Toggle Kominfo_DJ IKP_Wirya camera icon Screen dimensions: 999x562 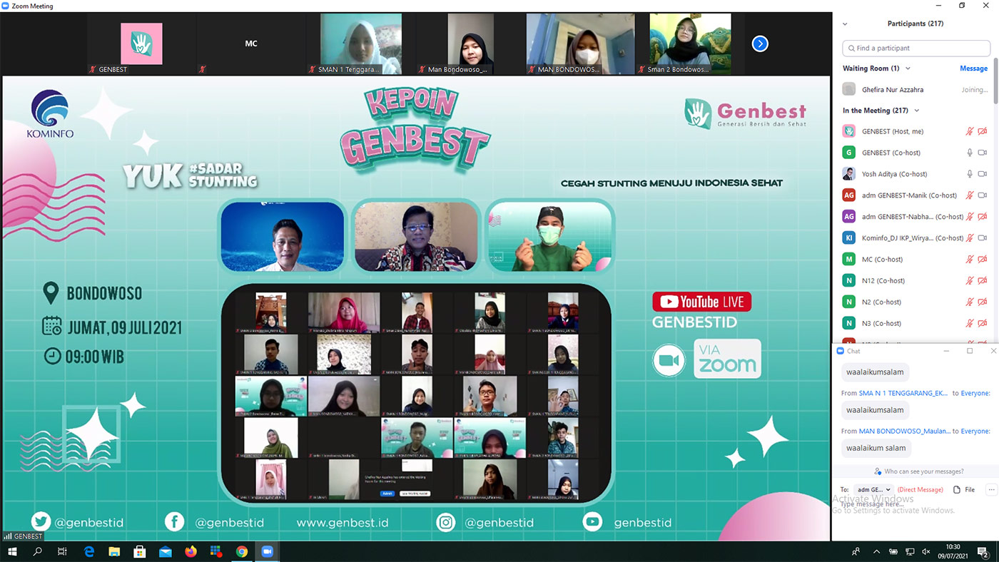click(983, 238)
